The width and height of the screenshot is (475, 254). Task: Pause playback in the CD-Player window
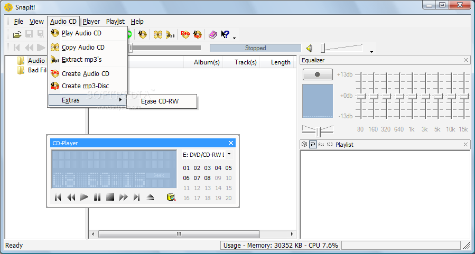pyautogui.click(x=97, y=197)
